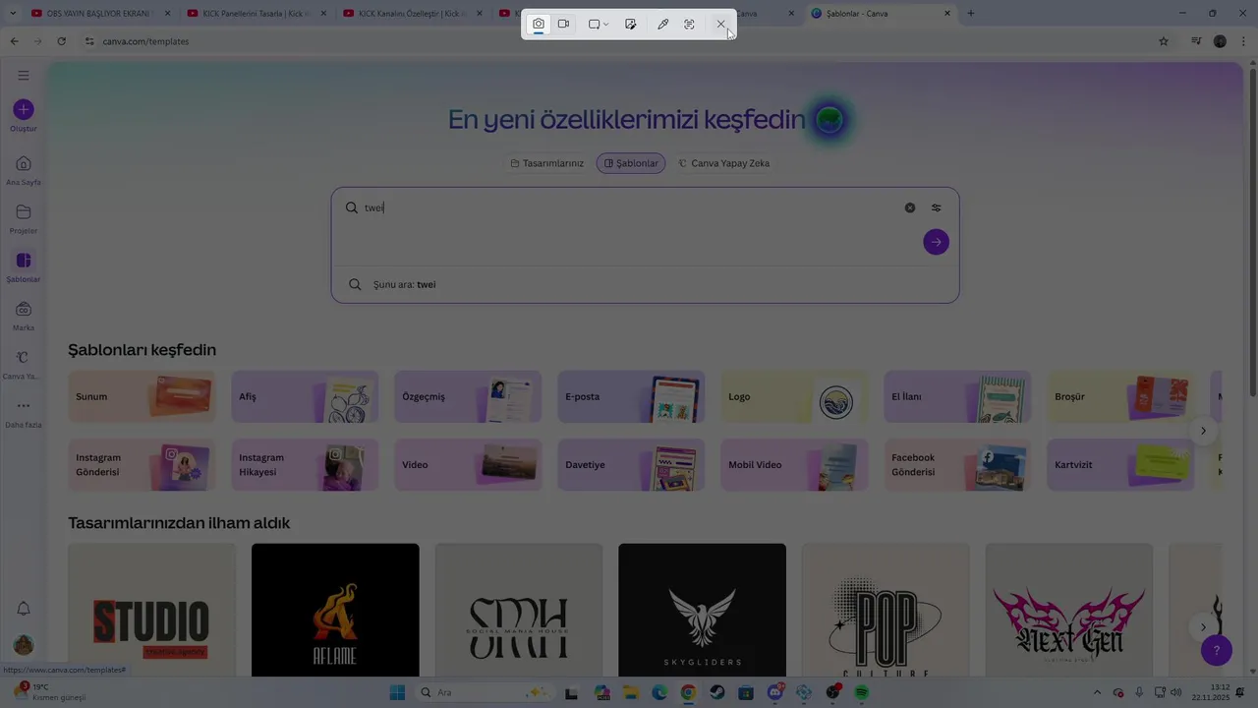Select screenshot (camera) mode in Snipping toolbar

[x=539, y=24]
